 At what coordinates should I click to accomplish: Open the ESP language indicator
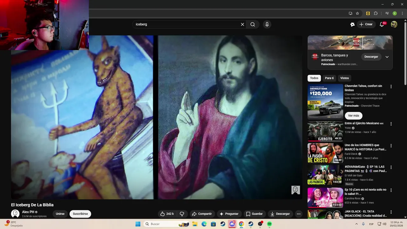click(x=371, y=224)
